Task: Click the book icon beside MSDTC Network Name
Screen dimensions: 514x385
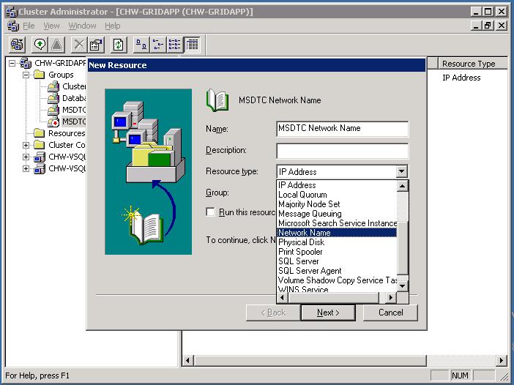Action: (x=217, y=100)
